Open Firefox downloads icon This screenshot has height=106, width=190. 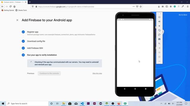[159, 6]
